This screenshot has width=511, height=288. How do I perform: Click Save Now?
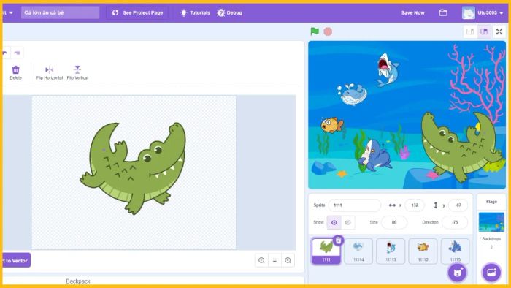pyautogui.click(x=412, y=12)
